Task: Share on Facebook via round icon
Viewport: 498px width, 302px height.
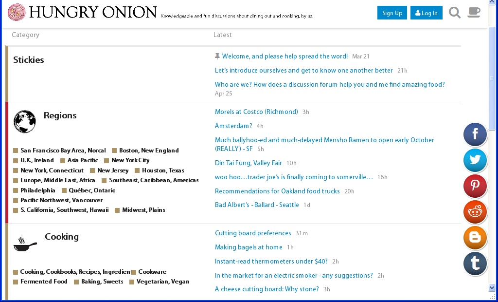Action: [x=475, y=134]
